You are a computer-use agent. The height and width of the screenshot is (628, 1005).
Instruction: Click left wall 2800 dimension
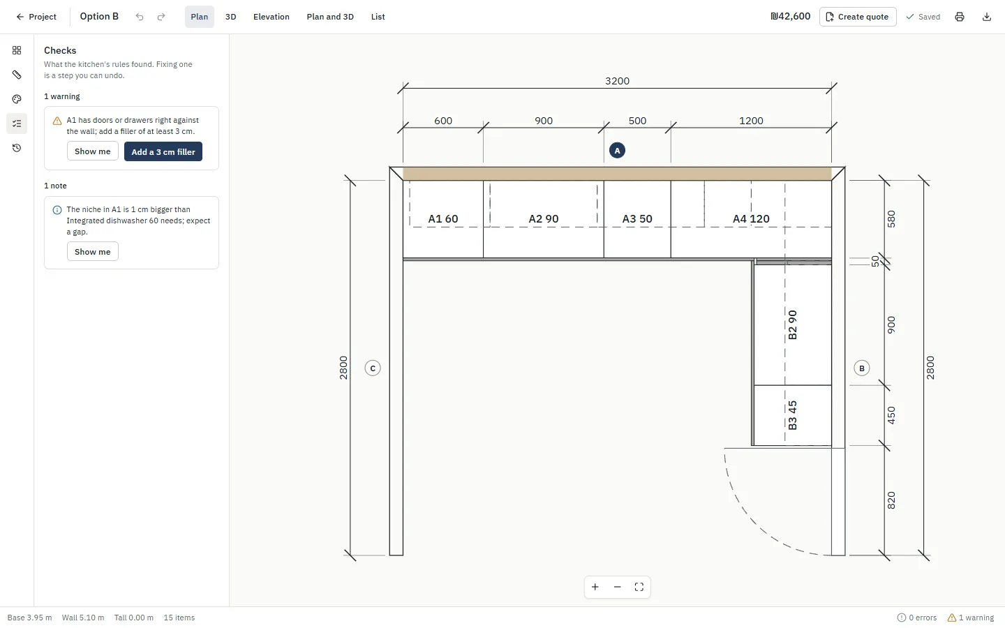343,368
